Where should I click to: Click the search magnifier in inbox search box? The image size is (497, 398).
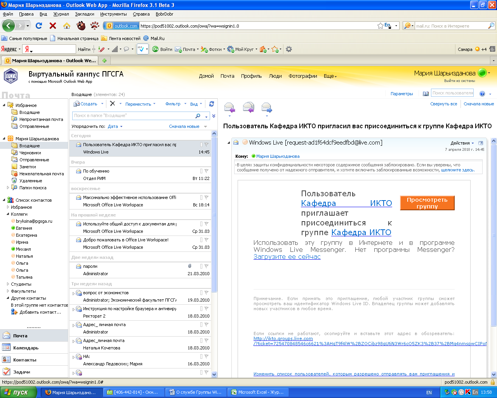coord(198,116)
